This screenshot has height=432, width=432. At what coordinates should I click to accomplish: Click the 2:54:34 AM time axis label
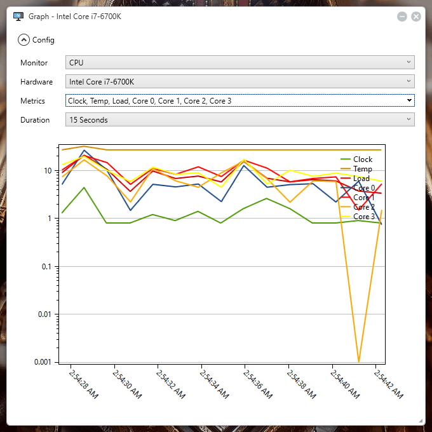(214, 384)
